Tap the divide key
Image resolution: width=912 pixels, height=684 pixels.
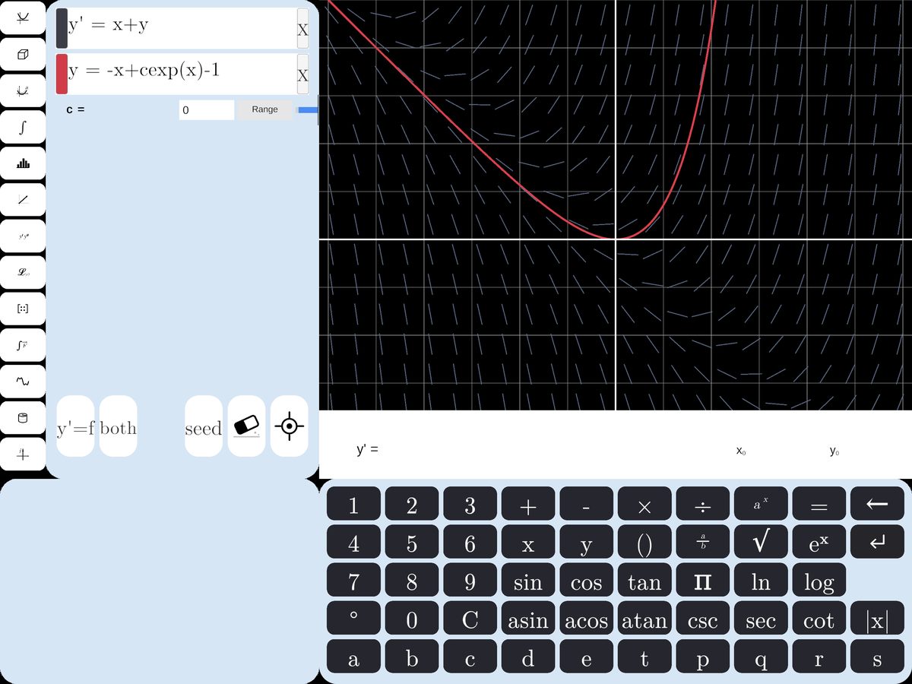[x=703, y=504]
